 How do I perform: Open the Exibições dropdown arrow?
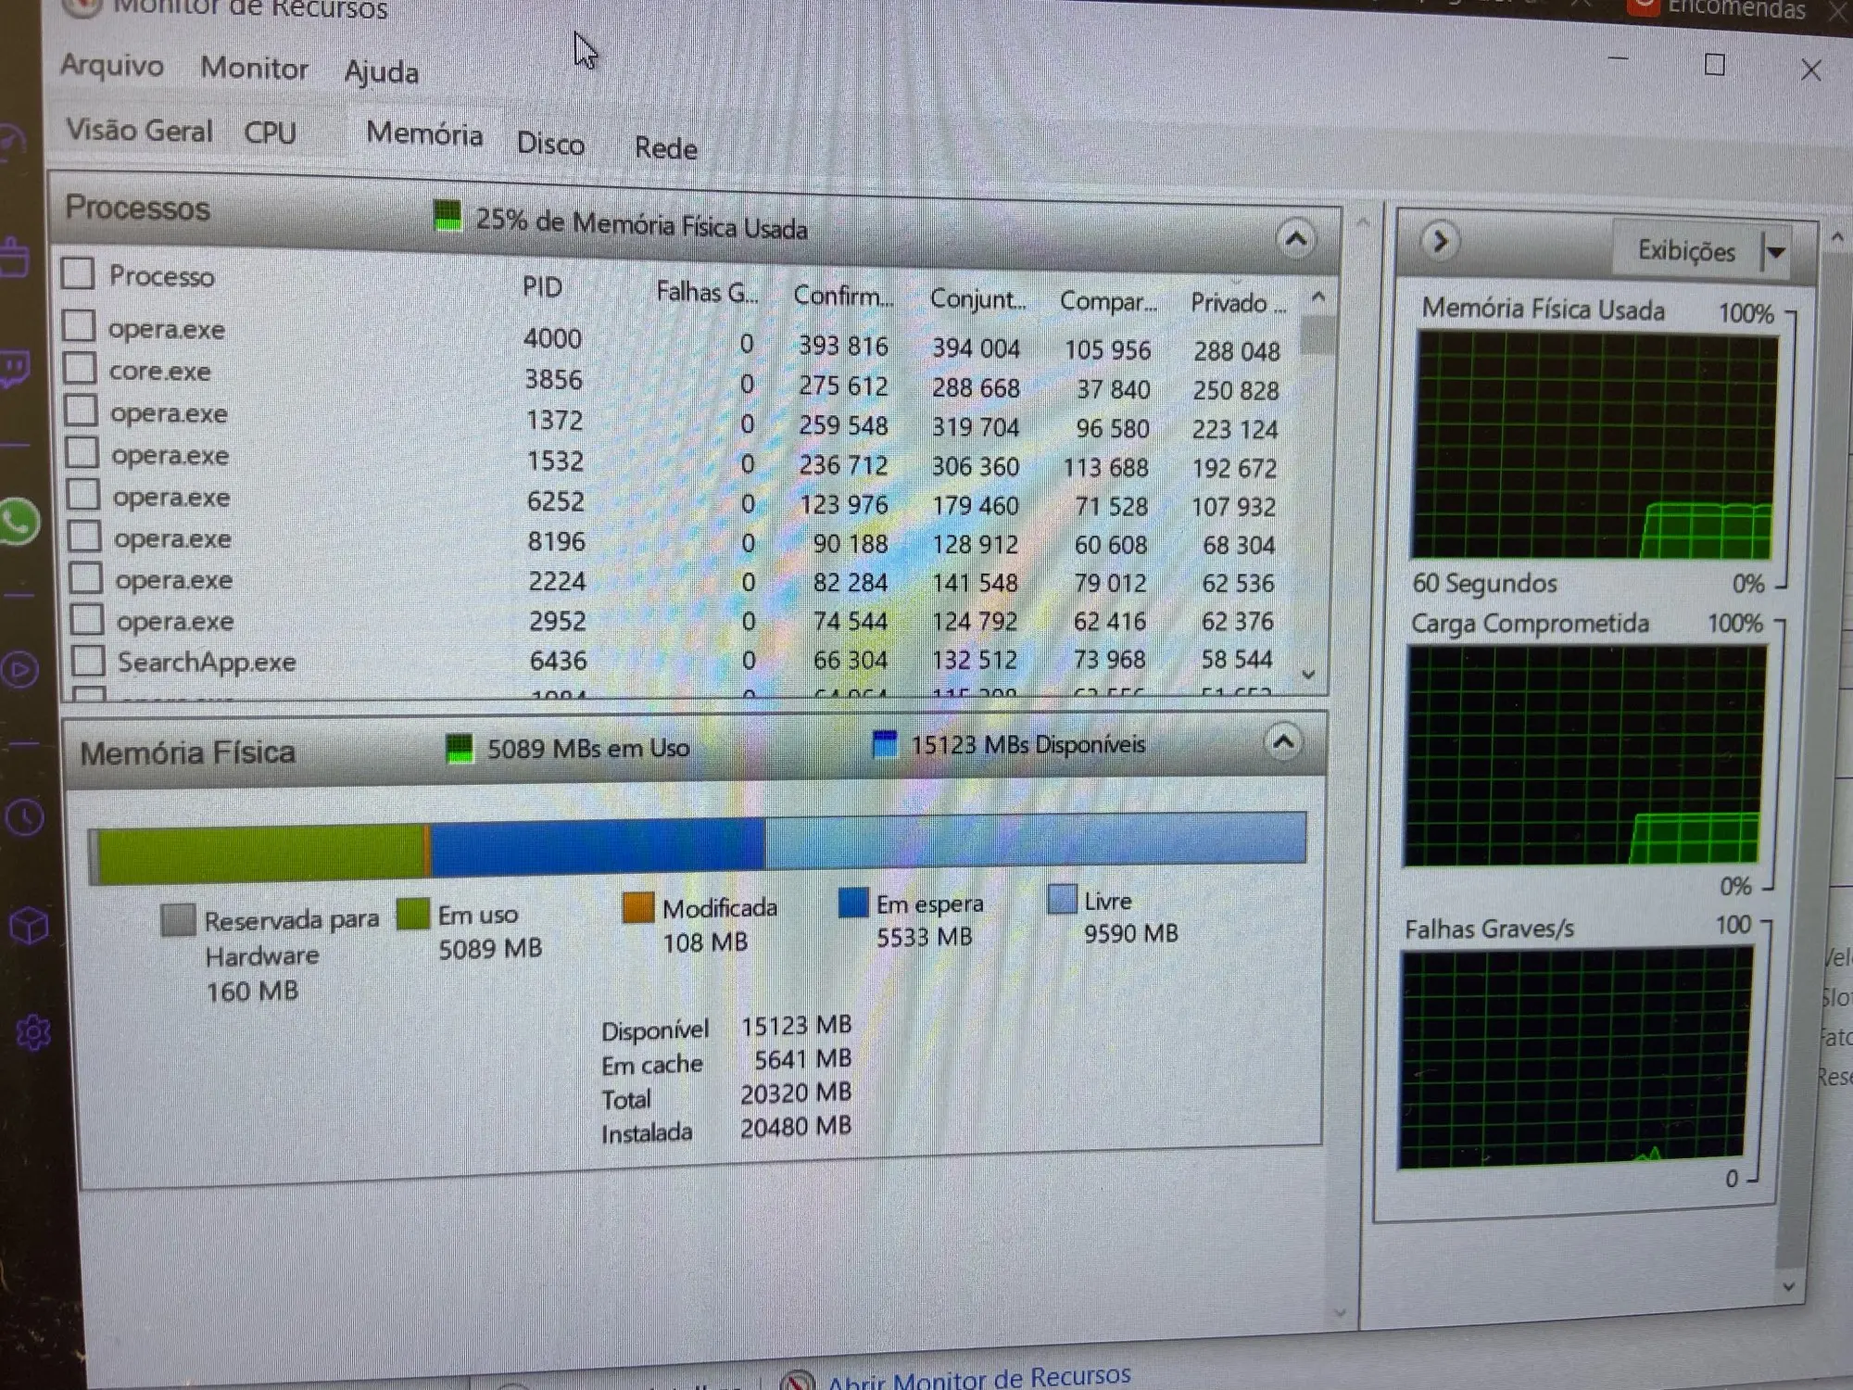[1775, 252]
